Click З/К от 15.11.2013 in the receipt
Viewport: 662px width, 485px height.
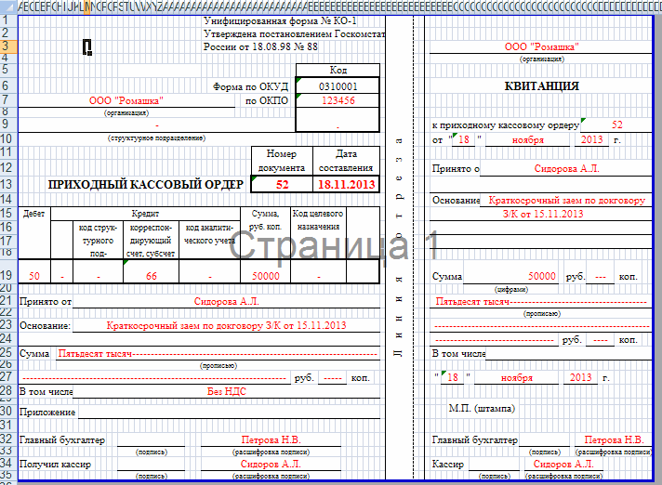pos(542,214)
